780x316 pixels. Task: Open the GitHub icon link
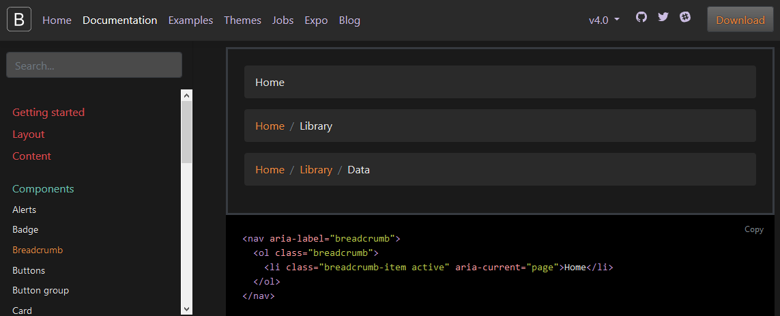pyautogui.click(x=641, y=17)
